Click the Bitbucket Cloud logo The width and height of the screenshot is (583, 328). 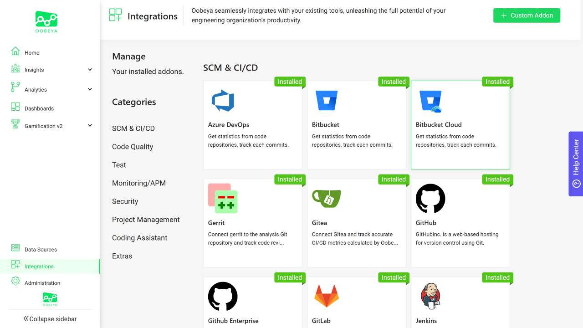tap(430, 101)
